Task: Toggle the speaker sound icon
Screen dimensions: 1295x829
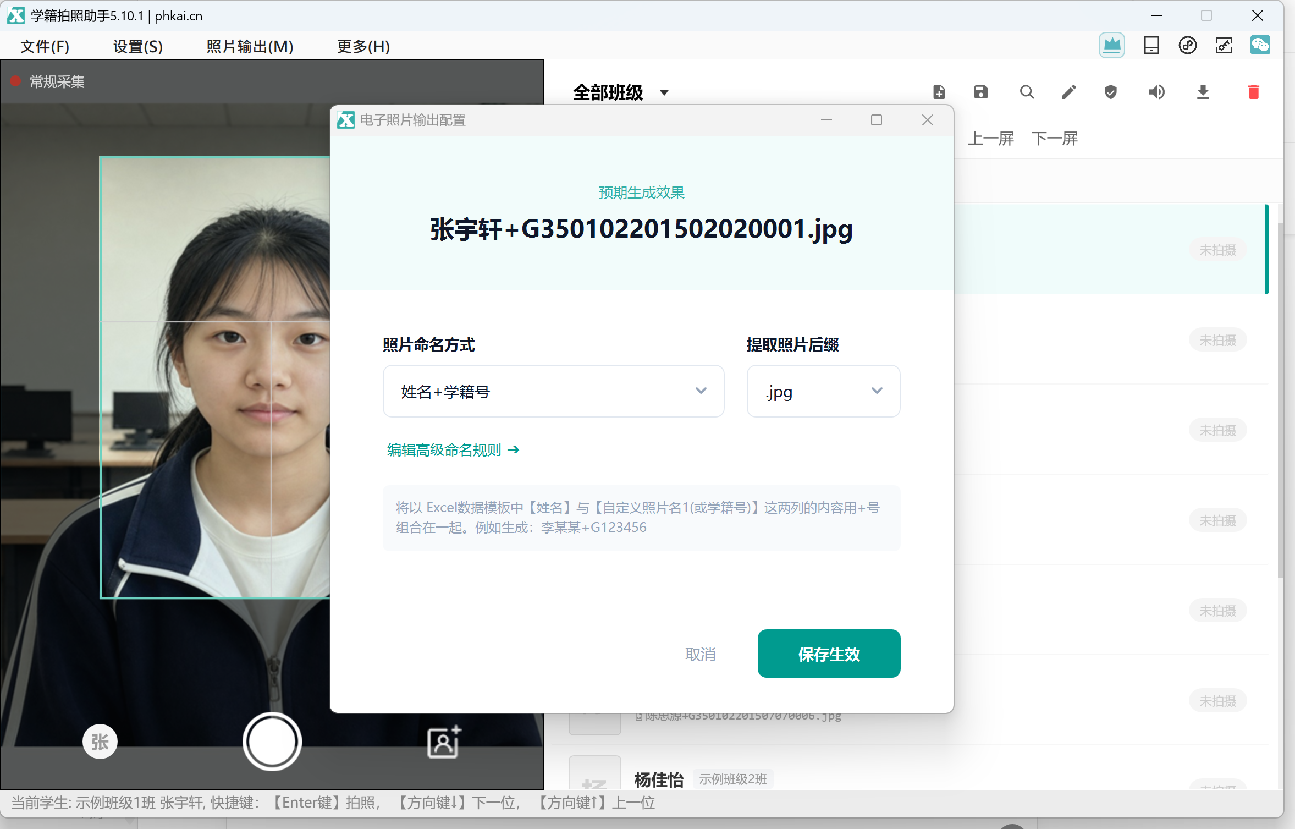Action: [1156, 92]
